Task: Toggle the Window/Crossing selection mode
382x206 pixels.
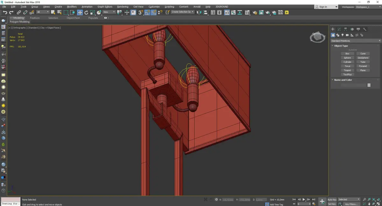Action: (x=73, y=12)
